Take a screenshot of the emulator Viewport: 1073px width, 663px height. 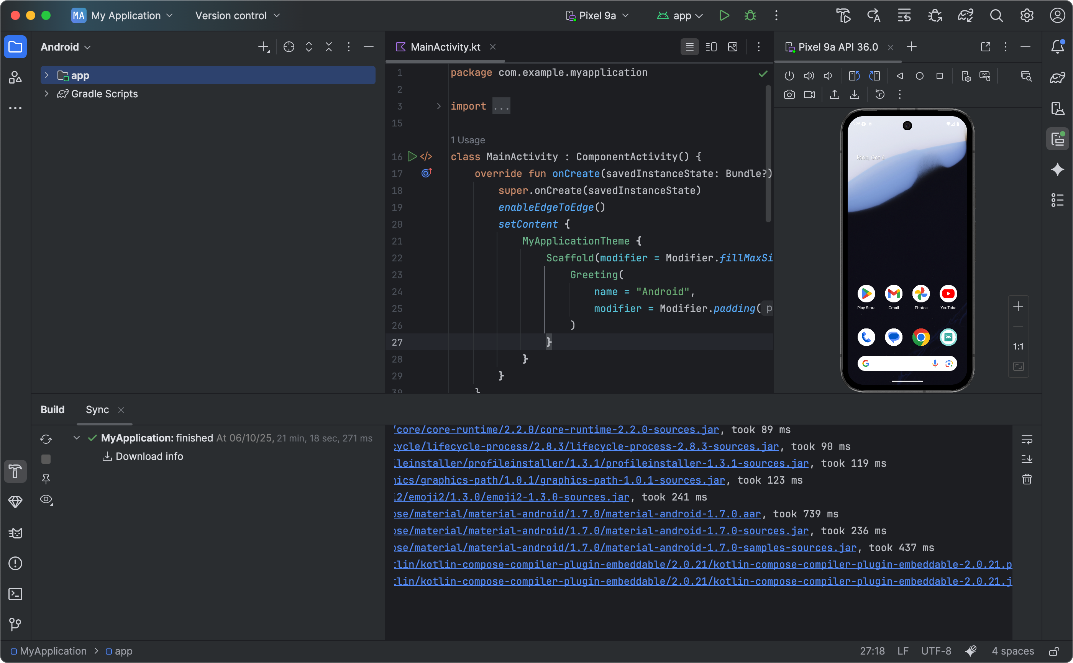click(x=789, y=94)
